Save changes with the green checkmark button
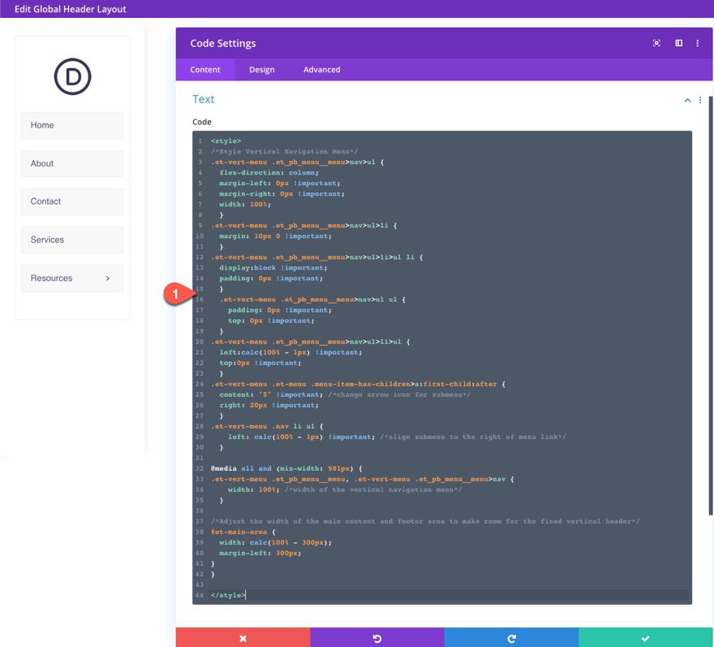This screenshot has width=714, height=647. (644, 638)
